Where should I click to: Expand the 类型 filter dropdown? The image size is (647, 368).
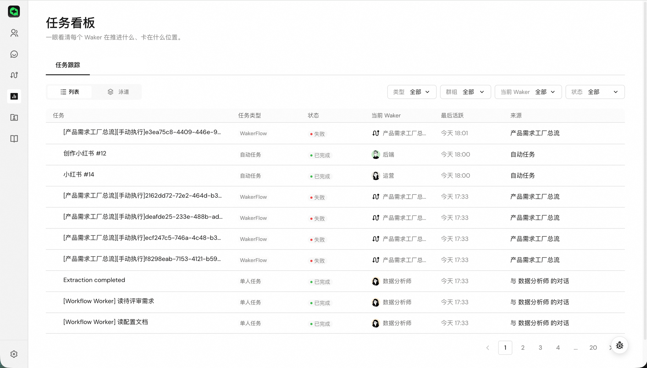click(x=411, y=92)
